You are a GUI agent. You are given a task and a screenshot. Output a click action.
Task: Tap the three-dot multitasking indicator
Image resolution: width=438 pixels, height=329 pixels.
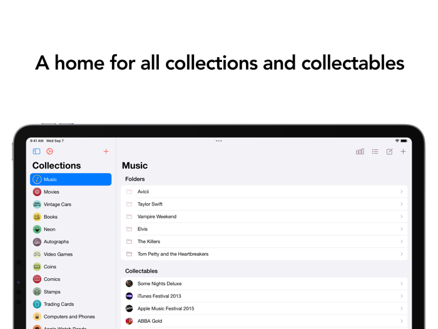point(219,141)
